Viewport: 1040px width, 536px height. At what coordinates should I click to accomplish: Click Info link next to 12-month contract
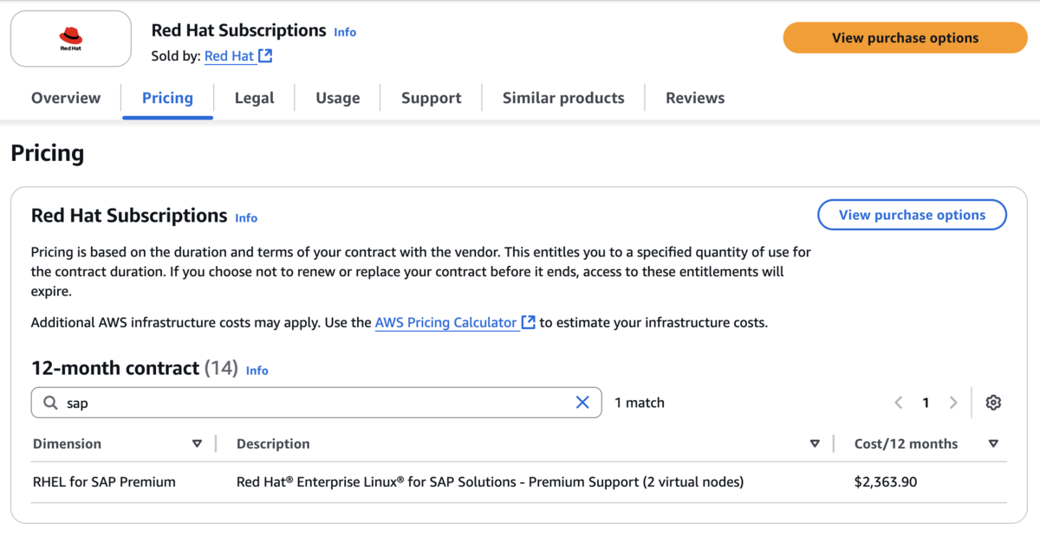(257, 371)
